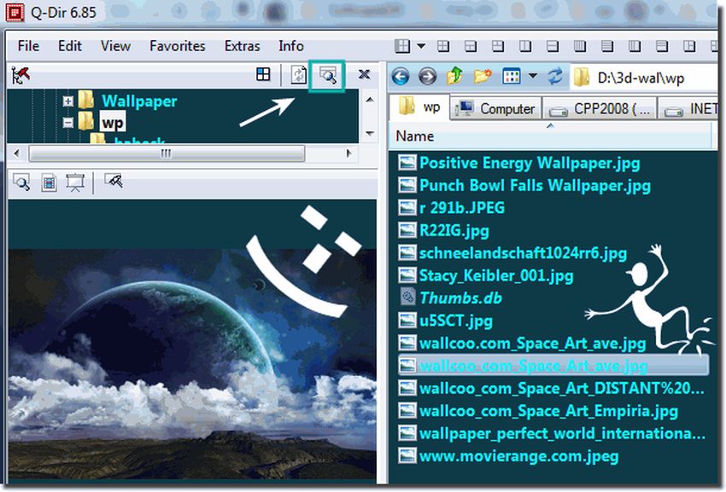Click the highlighted preview magnifier icon
The width and height of the screenshot is (726, 492).
328,75
